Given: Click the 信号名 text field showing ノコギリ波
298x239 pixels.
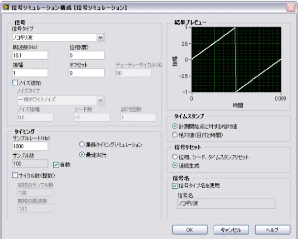Looking at the screenshot, I should (x=226, y=204).
